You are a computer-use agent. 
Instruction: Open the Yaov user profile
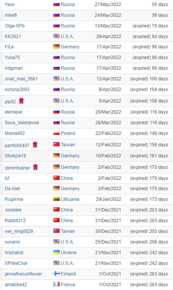pos(10,5)
